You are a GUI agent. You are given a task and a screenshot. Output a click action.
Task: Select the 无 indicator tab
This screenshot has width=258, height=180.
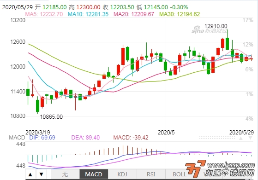[65, 174]
